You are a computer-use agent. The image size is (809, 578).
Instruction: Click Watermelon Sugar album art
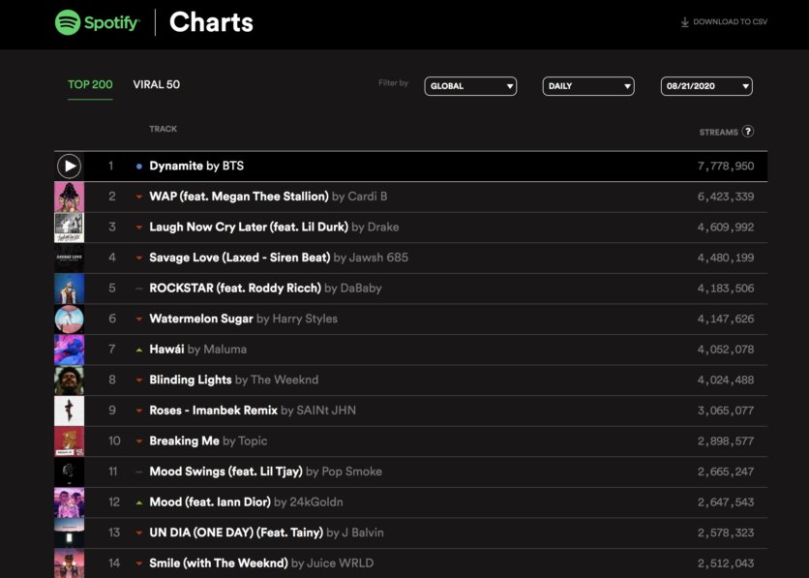[x=69, y=319]
